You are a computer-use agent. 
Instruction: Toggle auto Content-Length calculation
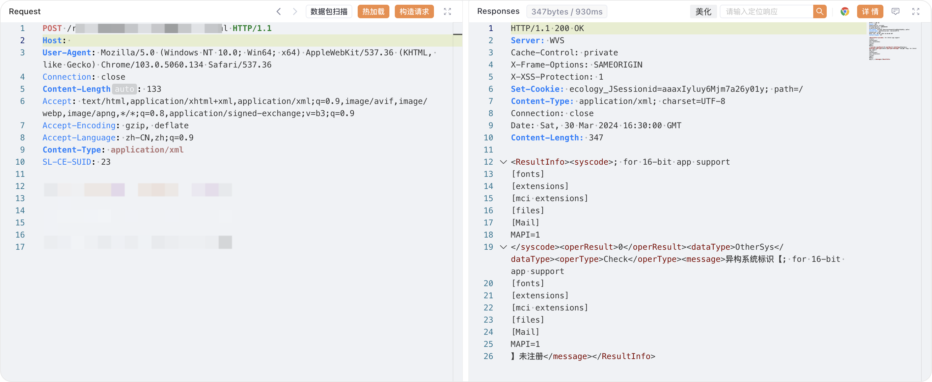tap(125, 89)
